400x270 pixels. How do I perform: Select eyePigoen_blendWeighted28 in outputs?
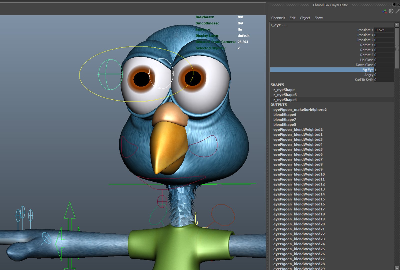coord(299,264)
